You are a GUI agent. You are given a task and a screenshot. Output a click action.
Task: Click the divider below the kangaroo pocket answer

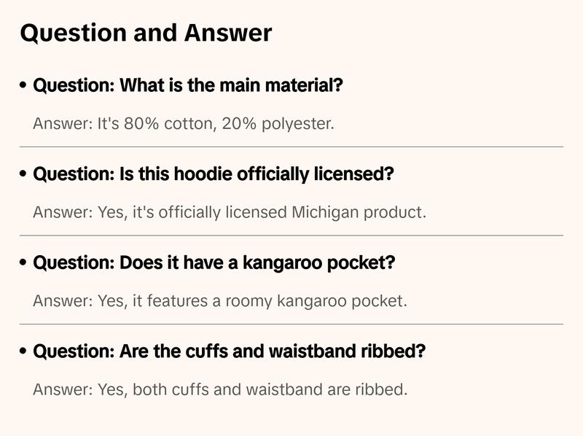click(291, 324)
